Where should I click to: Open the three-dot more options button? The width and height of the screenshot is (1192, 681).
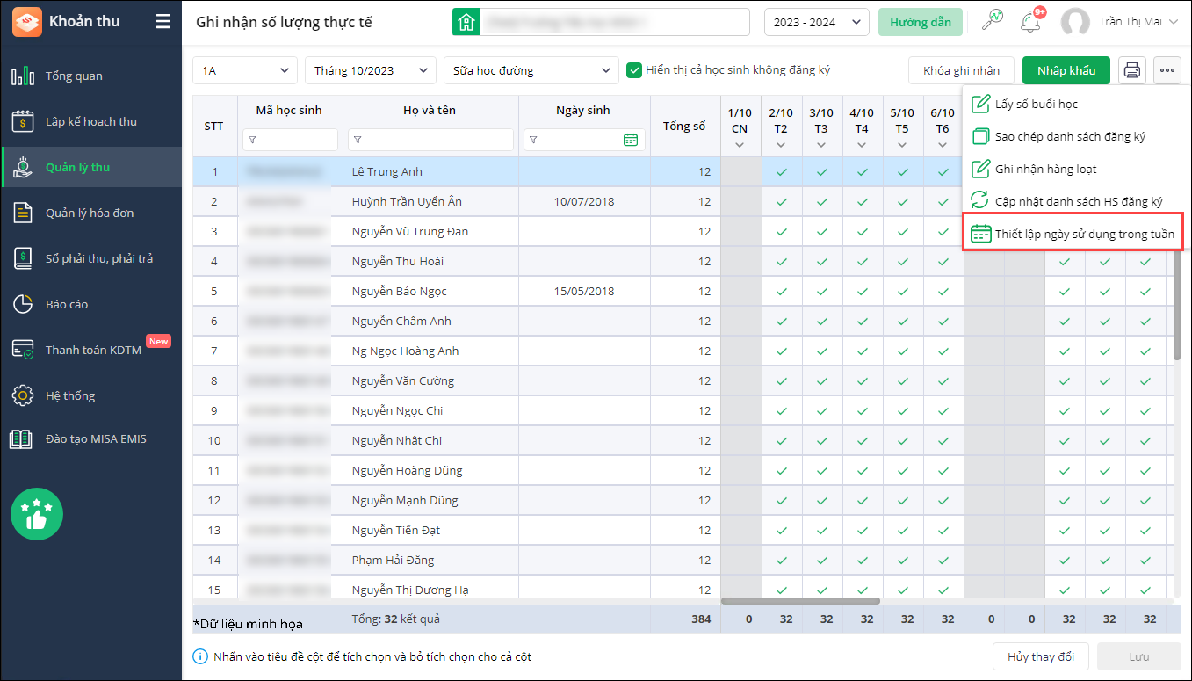[1167, 70]
